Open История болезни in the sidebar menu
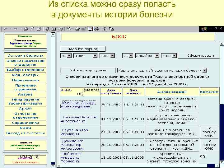Image resolution: width=224 pixels, height=168 pixels. [x=25, y=55]
